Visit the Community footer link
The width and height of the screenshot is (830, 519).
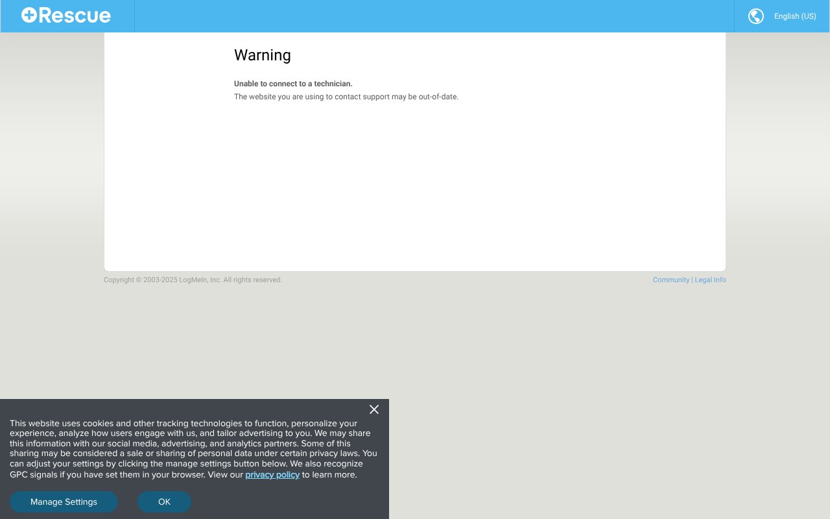point(671,280)
